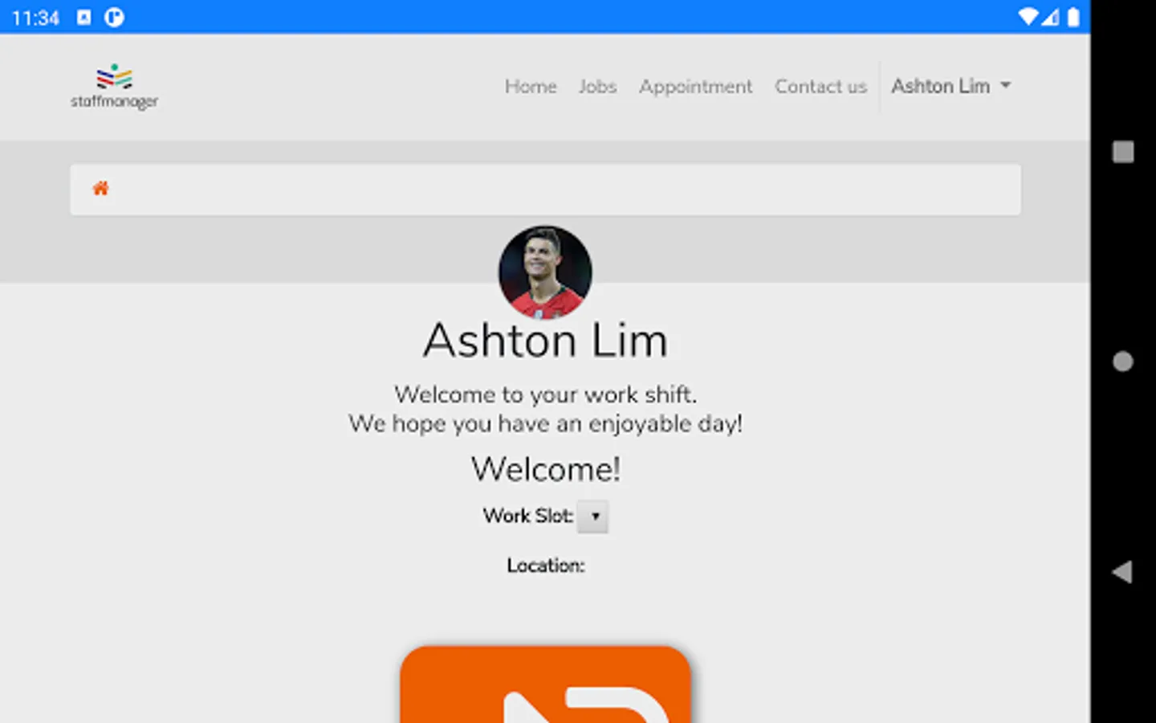Click the profile photo avatar
The width and height of the screenshot is (1156, 723).
point(545,272)
